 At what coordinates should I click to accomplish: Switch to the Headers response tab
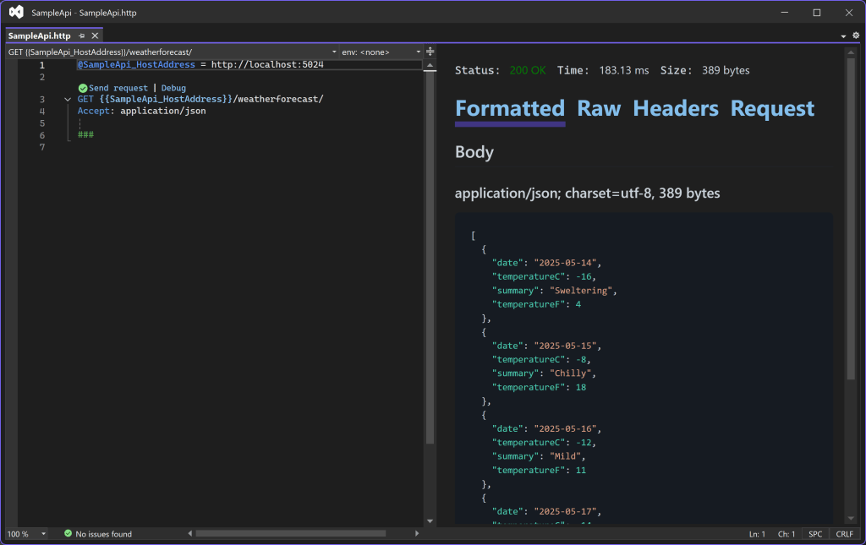pyautogui.click(x=675, y=108)
